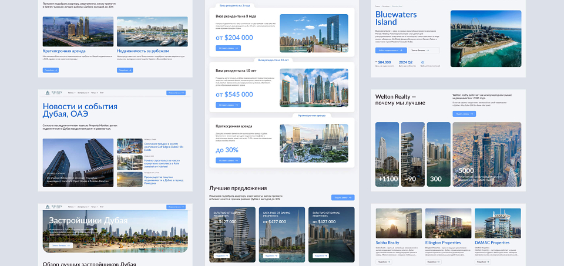Expand the Застройщики dropdown in the news page header
This screenshot has height=266, width=564.
83,93
